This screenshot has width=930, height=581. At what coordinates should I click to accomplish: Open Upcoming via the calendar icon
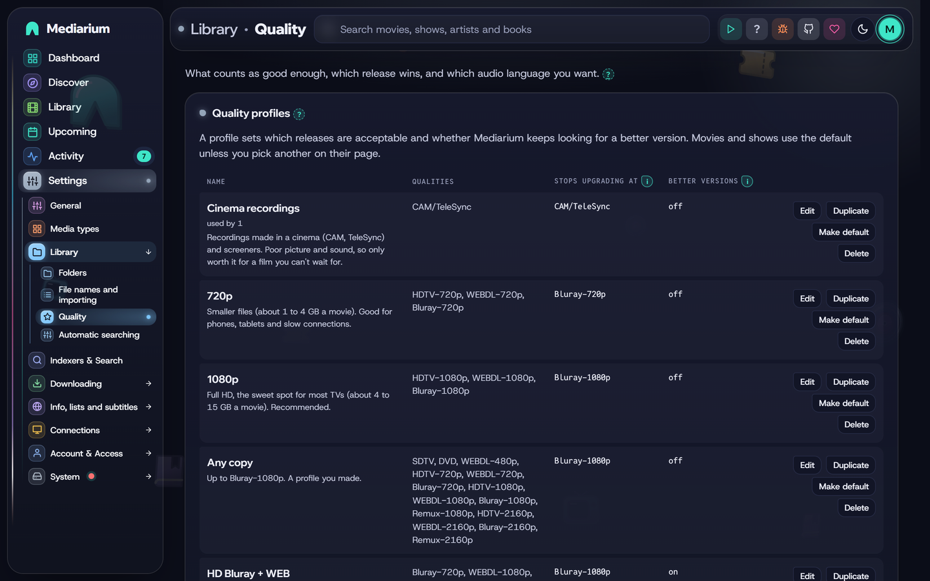32,132
